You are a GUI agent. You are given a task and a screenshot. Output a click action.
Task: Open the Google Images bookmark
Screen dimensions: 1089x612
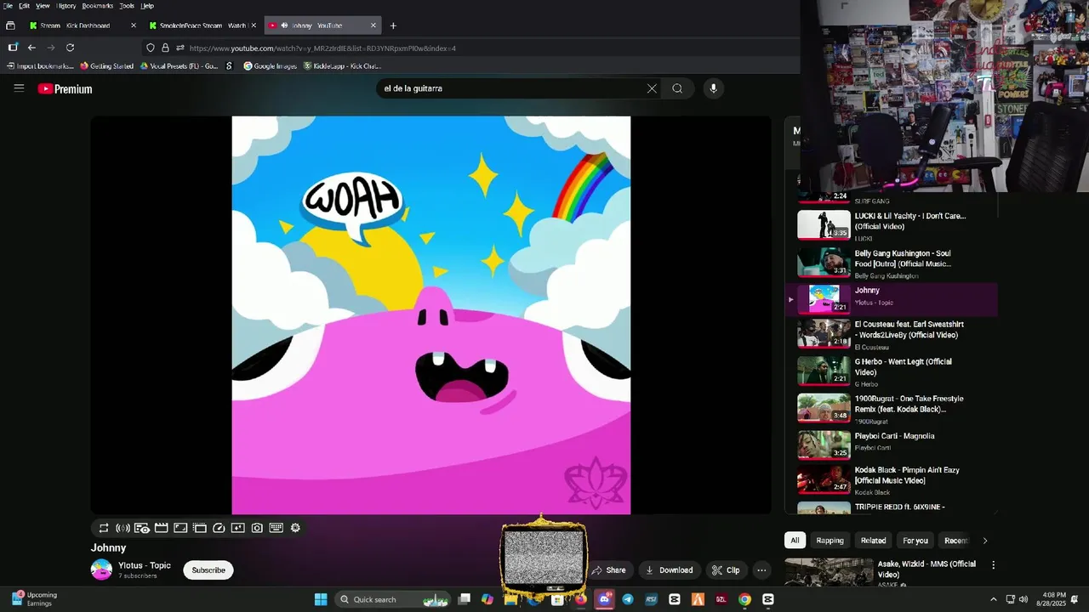pos(270,66)
